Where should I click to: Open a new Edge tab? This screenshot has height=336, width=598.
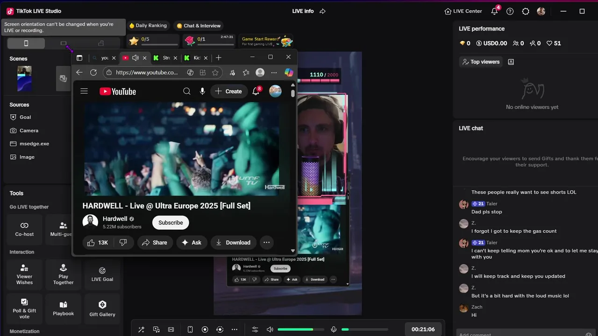click(219, 58)
